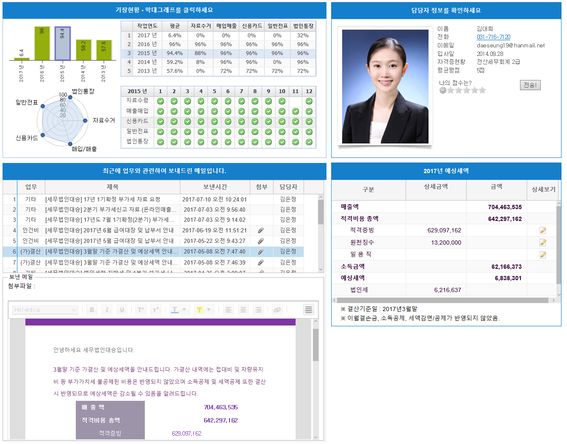Open the edit icon for 원천징수 row
Screen dimensions: 567x444
[x=543, y=243]
